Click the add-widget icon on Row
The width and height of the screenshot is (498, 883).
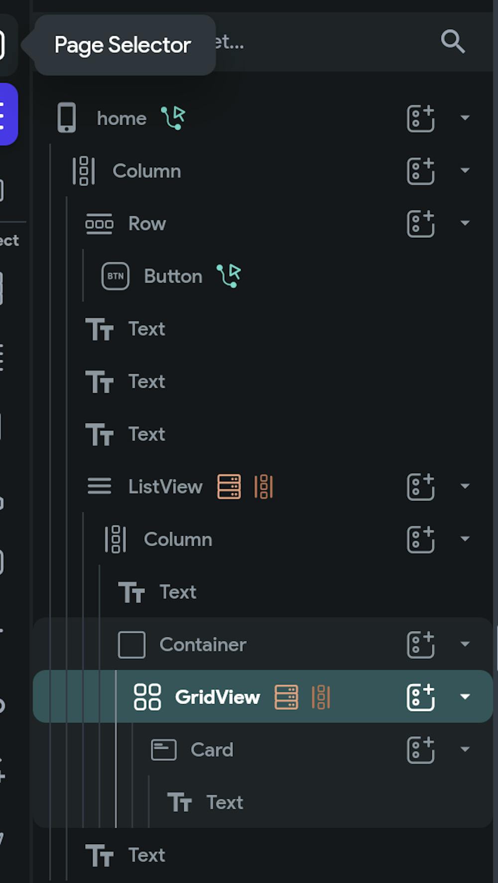(421, 223)
